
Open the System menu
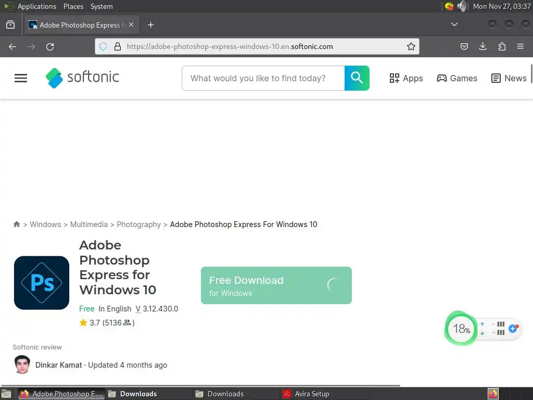tap(101, 6)
